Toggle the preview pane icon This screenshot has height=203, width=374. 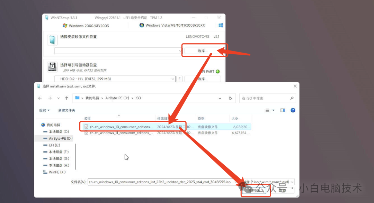pos(283,110)
